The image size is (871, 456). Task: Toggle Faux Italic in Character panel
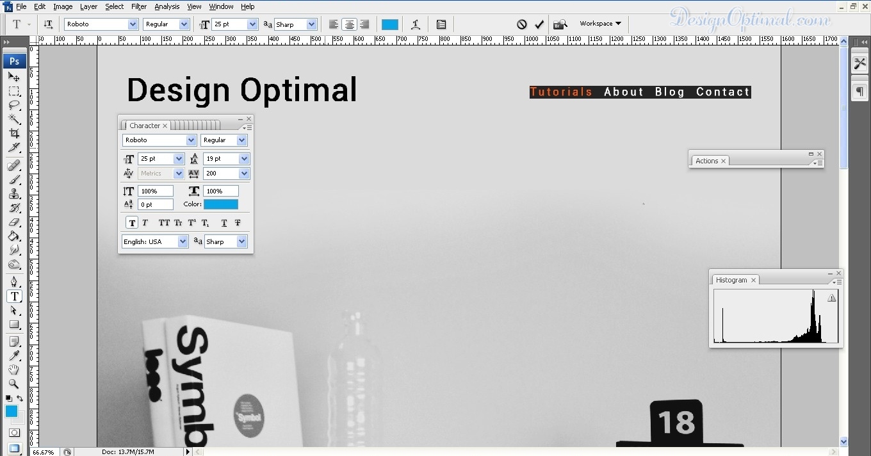[x=145, y=223]
